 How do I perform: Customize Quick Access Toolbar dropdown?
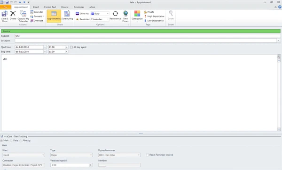[x=28, y=2]
